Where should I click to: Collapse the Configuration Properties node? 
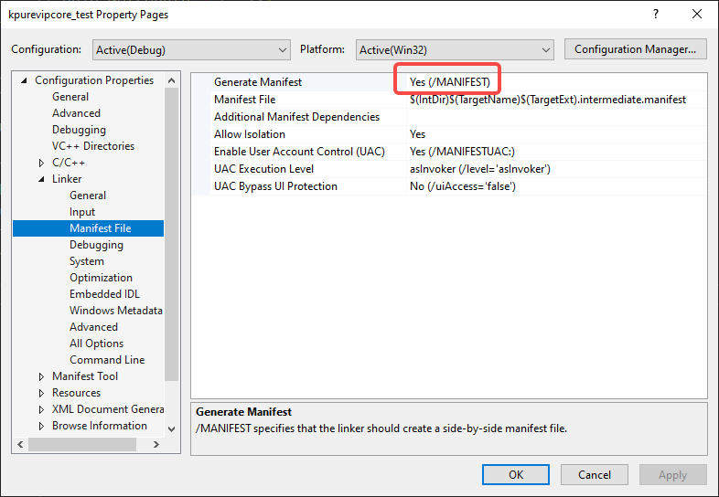25,80
